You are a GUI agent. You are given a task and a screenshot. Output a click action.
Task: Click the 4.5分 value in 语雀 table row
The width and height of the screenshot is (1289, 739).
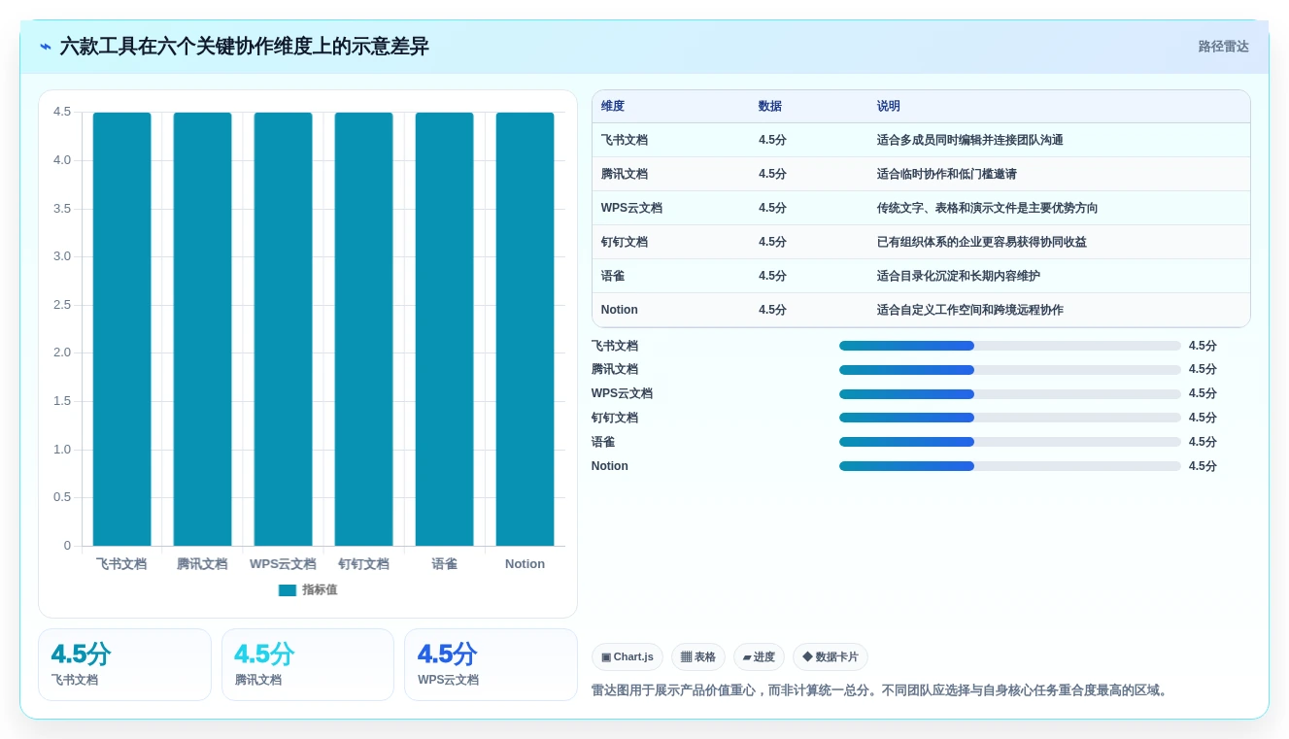click(x=772, y=276)
